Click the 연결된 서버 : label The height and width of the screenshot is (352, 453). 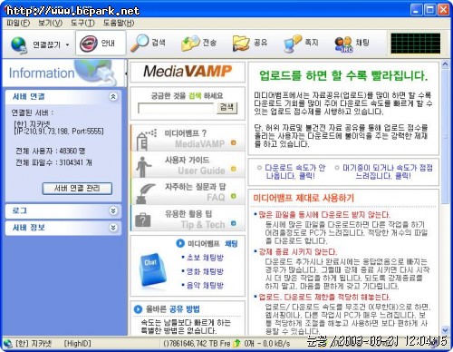(x=33, y=112)
